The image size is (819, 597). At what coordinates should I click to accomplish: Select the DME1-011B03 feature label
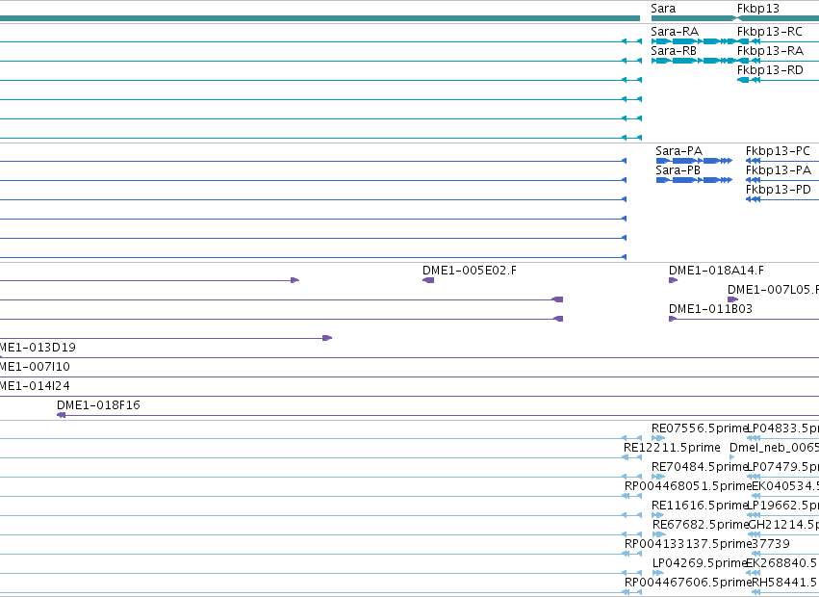click(710, 309)
